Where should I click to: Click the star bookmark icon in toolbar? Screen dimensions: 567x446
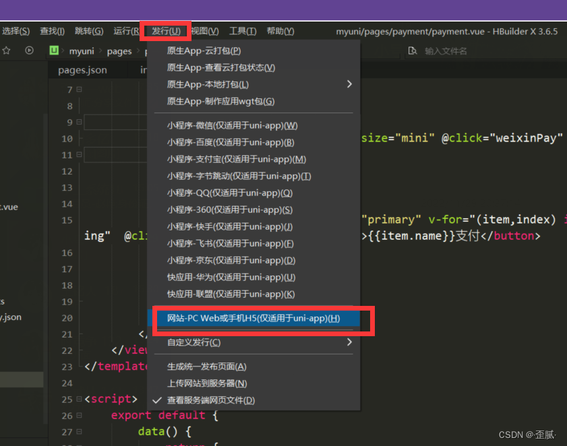pyautogui.click(x=6, y=51)
